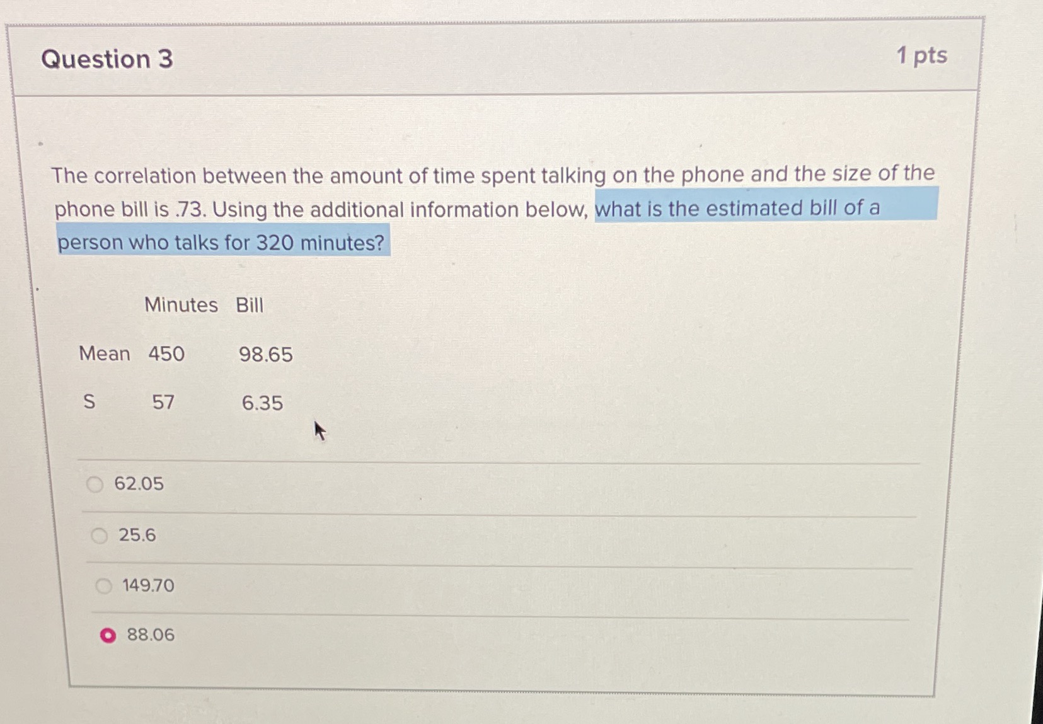The image size is (1043, 724).
Task: Click the filled radio button beside 88.06
Action: [108, 635]
